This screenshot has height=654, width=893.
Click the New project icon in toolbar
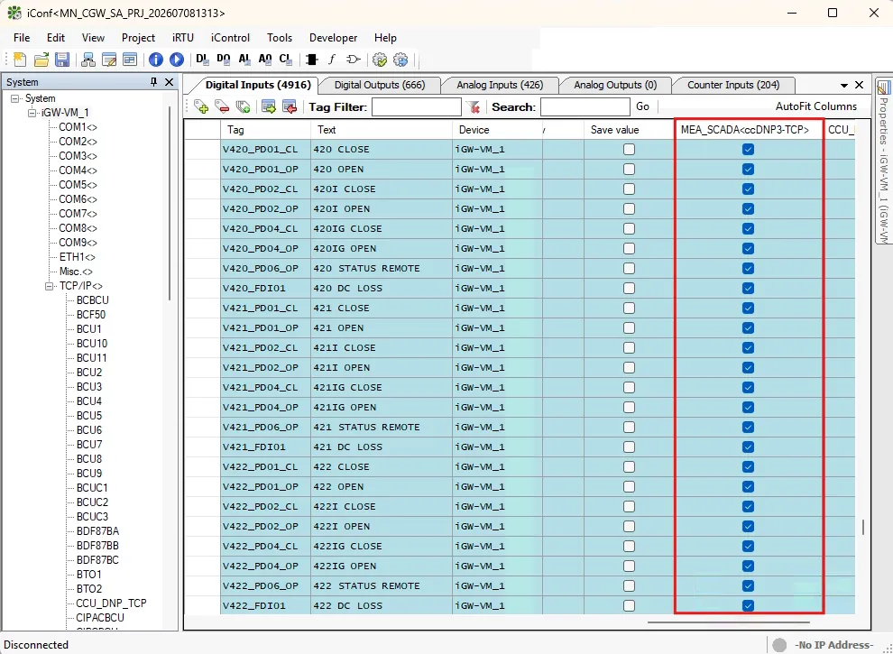click(x=20, y=60)
